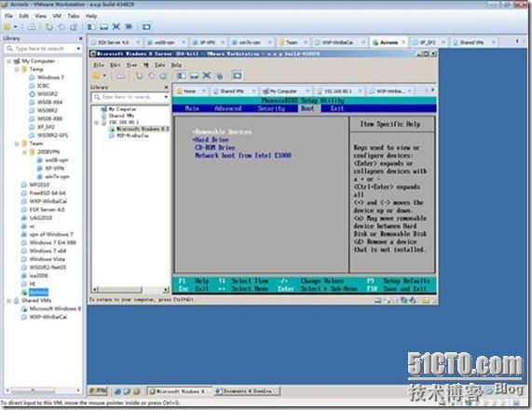The width and height of the screenshot is (532, 410).
Task: Click the console view icon in outer toolbar
Action: click(x=146, y=27)
